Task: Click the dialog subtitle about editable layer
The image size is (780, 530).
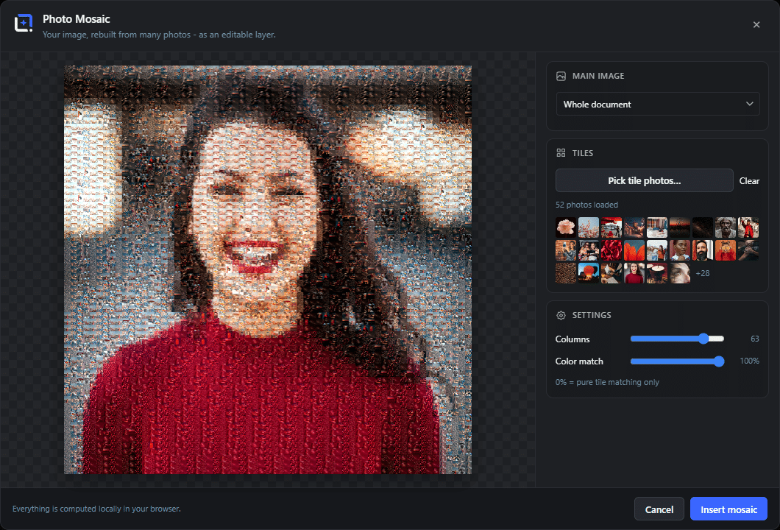Action: pos(159,35)
